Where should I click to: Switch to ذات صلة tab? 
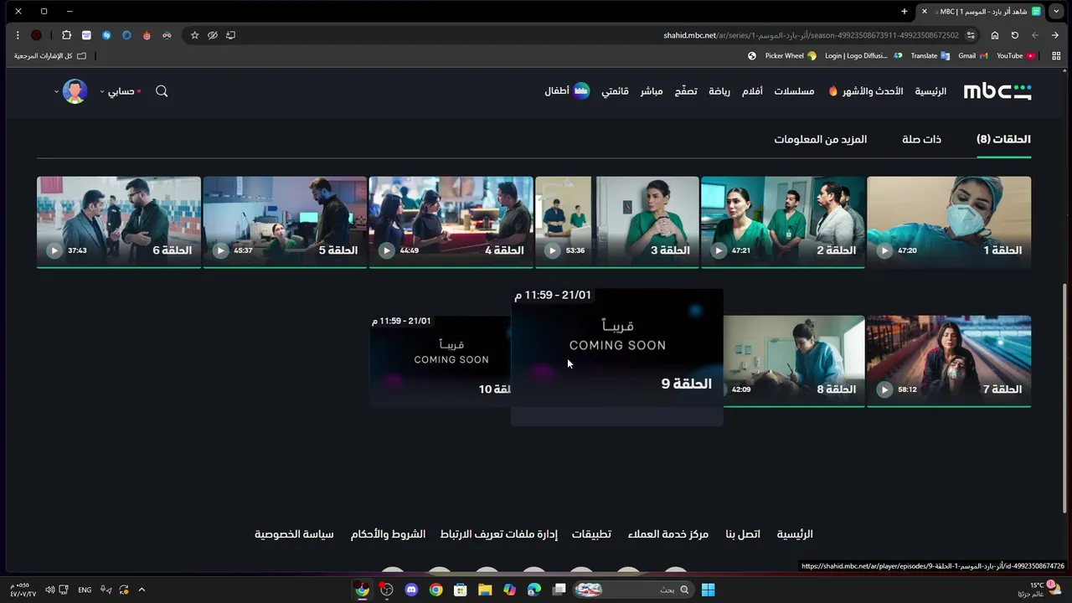(x=921, y=139)
